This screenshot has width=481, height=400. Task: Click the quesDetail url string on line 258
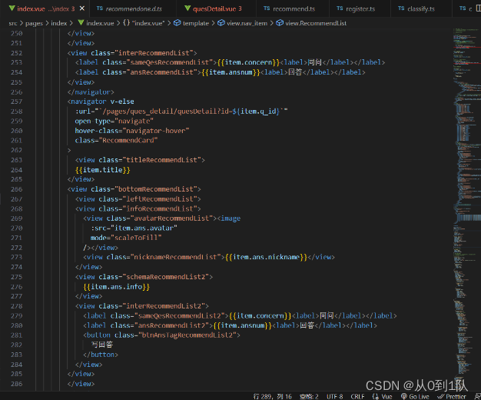pos(193,112)
